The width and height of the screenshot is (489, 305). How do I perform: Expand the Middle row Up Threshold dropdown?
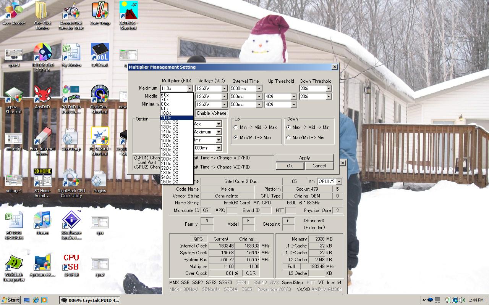293,96
